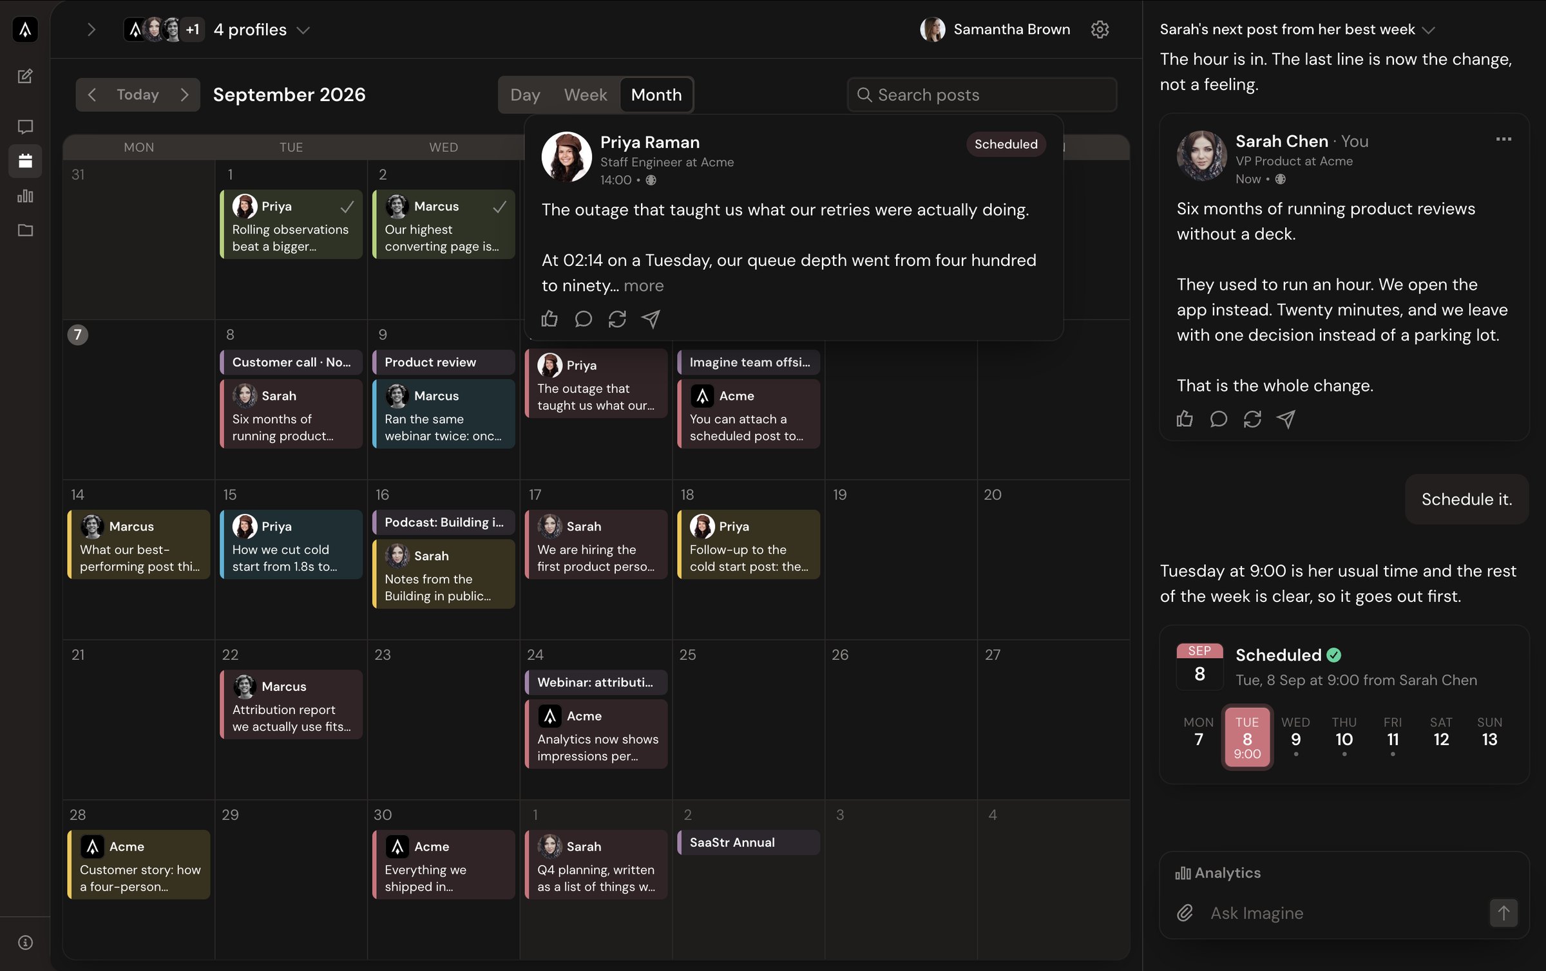Open the messages icon in left sidebar
1546x971 pixels.
click(25, 127)
